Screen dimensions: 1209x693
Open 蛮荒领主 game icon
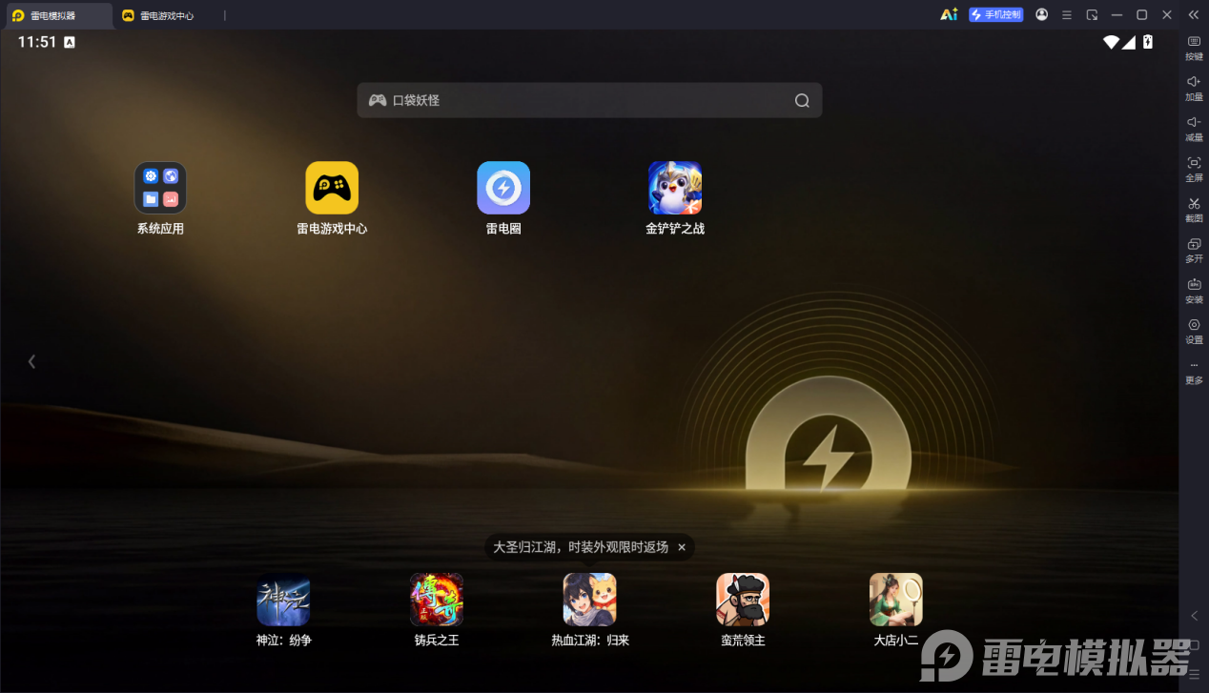pos(743,600)
